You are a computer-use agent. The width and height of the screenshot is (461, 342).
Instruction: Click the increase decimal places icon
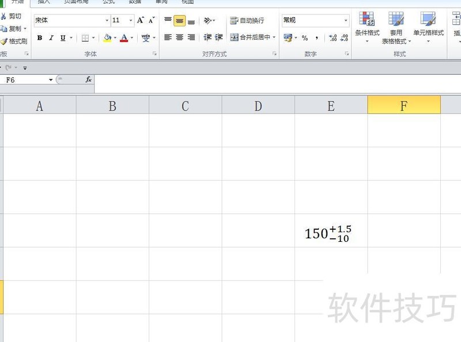point(332,37)
